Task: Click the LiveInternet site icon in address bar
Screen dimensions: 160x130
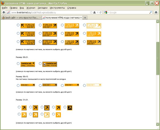Action: pos(9,12)
